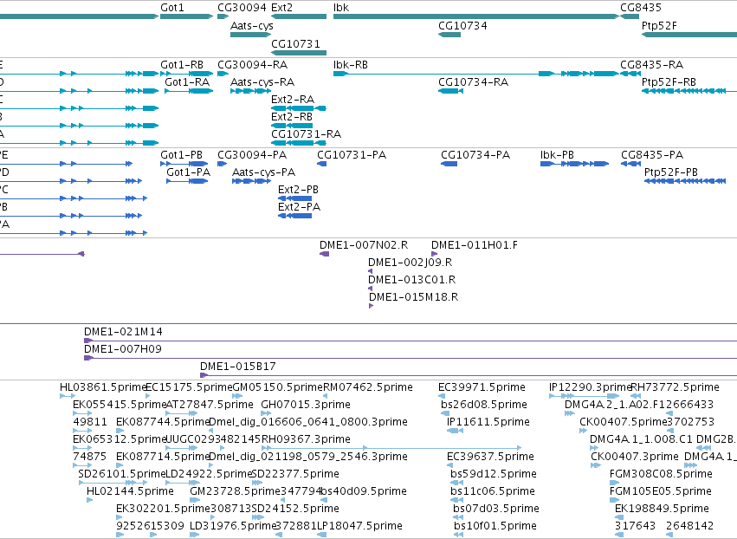
Task: Click the DME1-007N02.R BAC end label
Action: click(364, 245)
